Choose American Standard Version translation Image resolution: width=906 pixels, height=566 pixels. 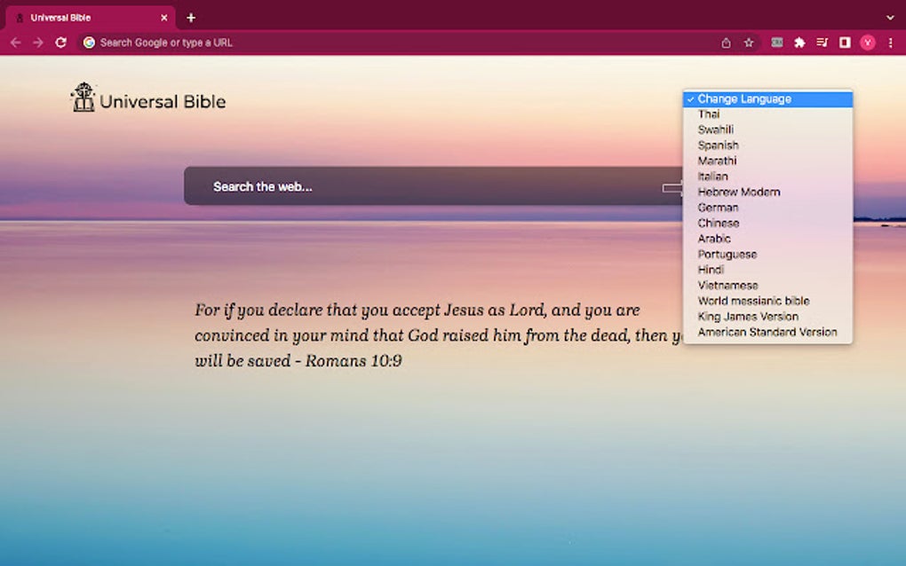coord(767,332)
